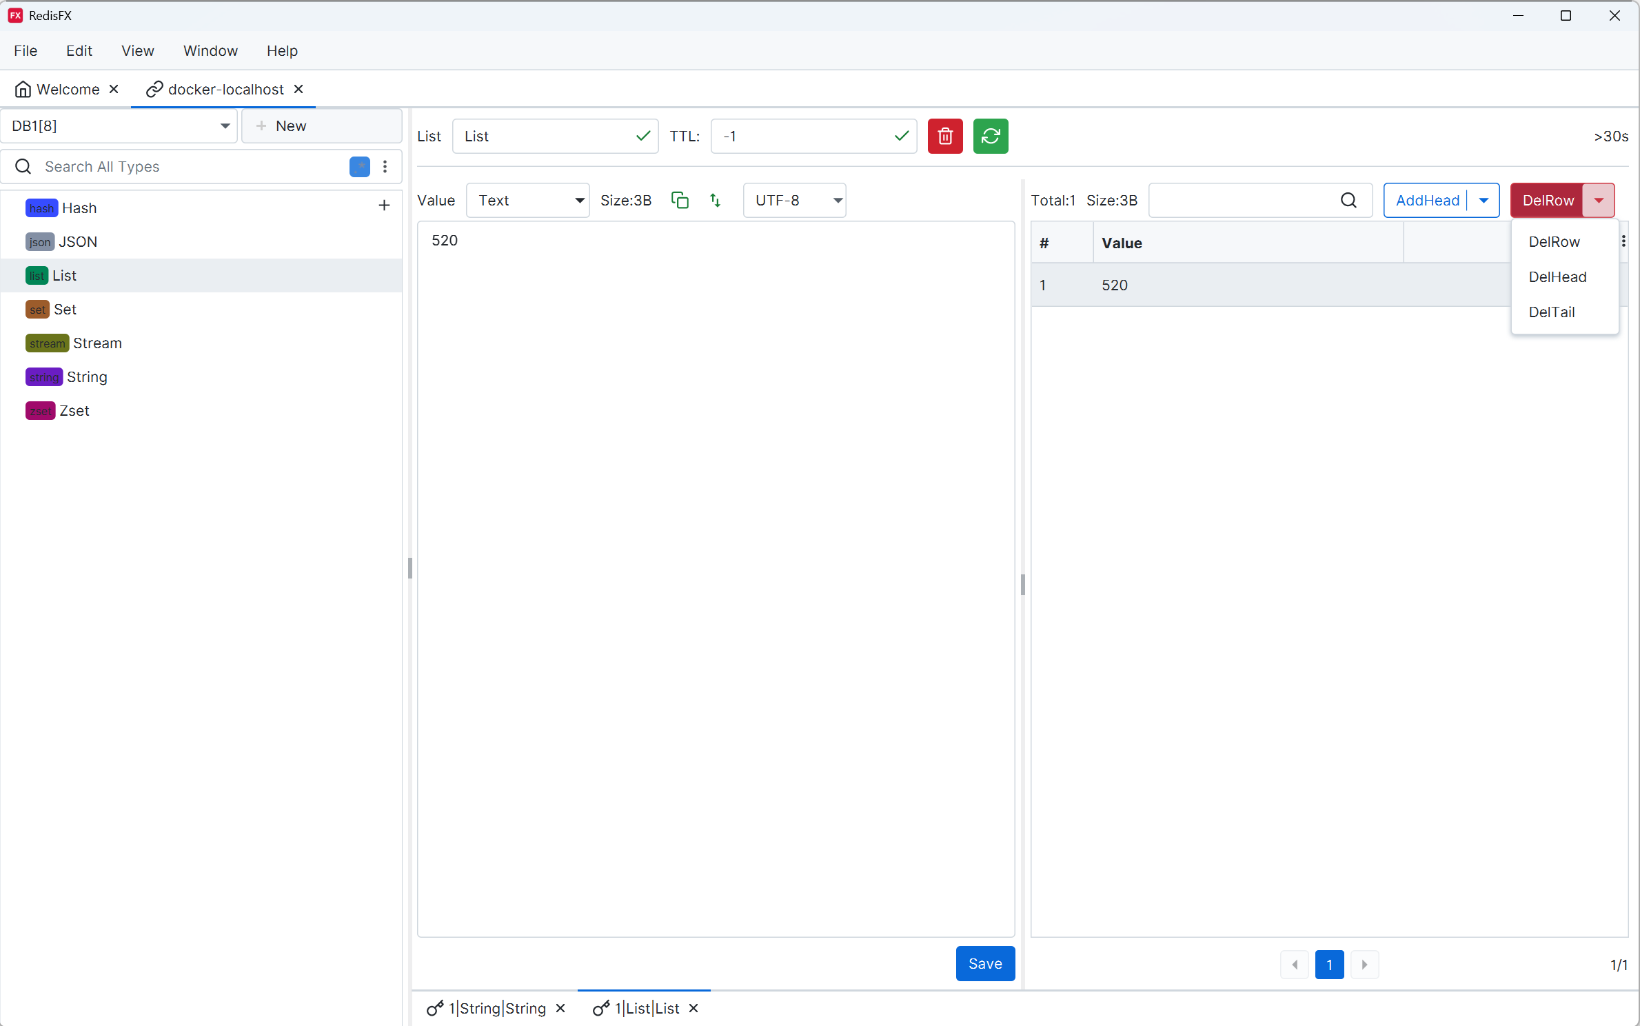
Task: Click the red trash delete key icon
Action: (x=945, y=137)
